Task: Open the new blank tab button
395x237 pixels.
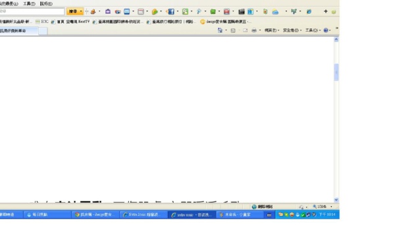Action: [x=43, y=31]
